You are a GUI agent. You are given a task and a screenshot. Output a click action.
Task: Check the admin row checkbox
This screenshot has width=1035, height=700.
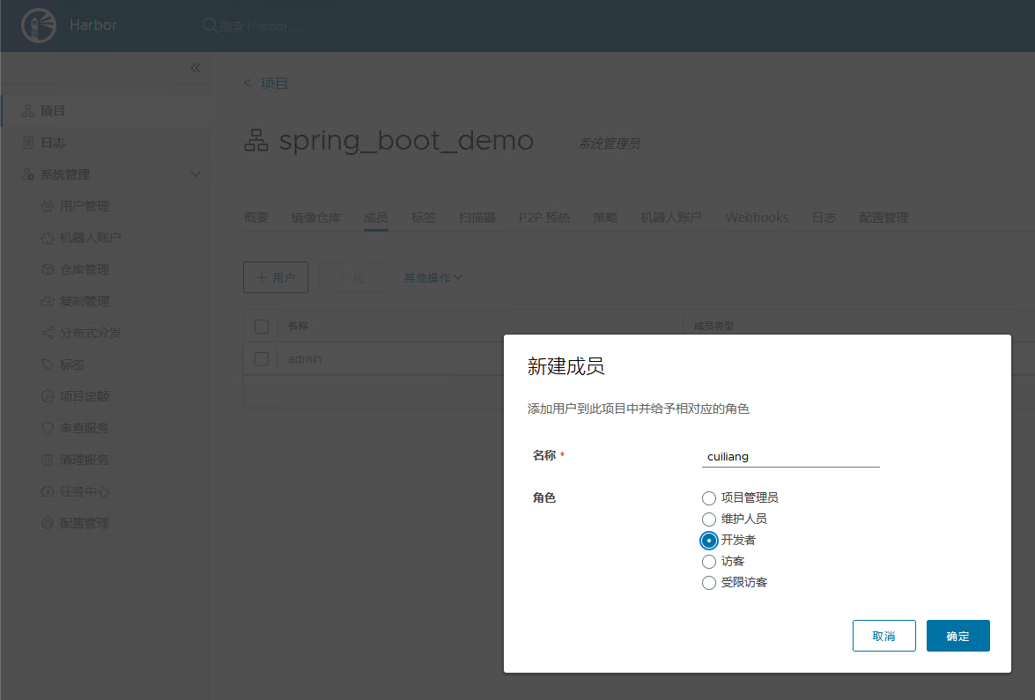(262, 359)
